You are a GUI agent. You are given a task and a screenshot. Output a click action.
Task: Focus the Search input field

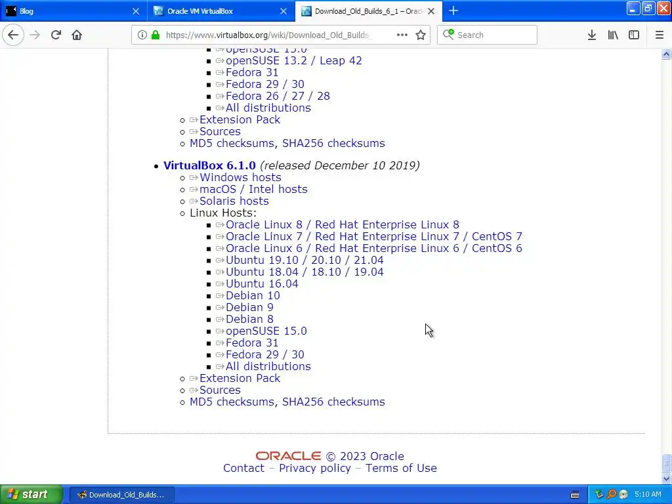487,35
